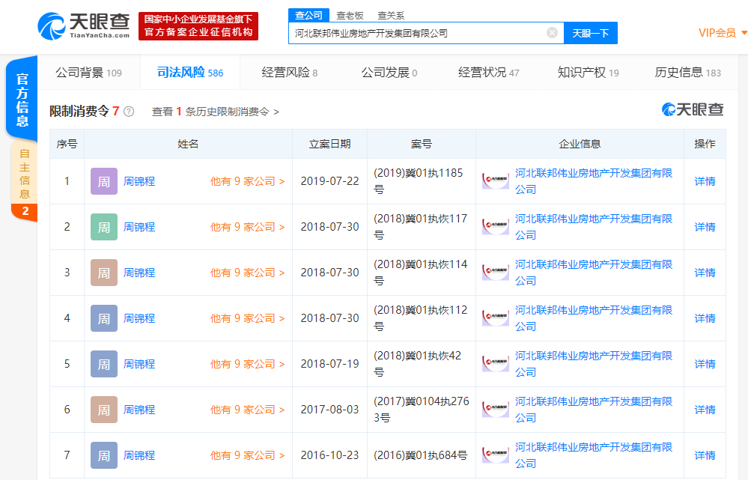Open the 公司发展 tab

pyautogui.click(x=389, y=73)
